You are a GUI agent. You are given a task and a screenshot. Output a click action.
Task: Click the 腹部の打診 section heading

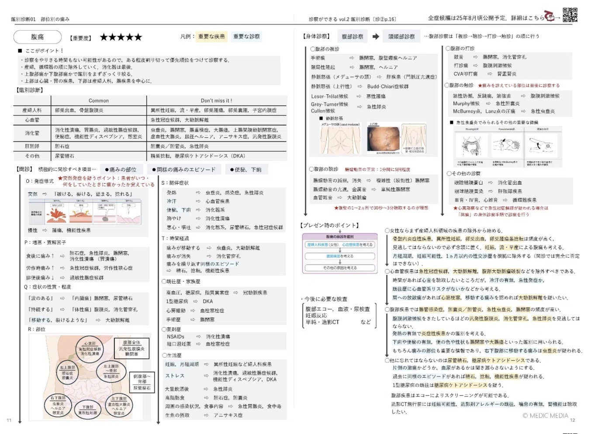point(460,48)
